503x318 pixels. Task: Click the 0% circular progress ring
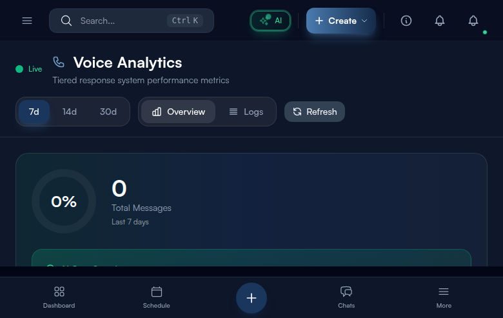point(64,201)
